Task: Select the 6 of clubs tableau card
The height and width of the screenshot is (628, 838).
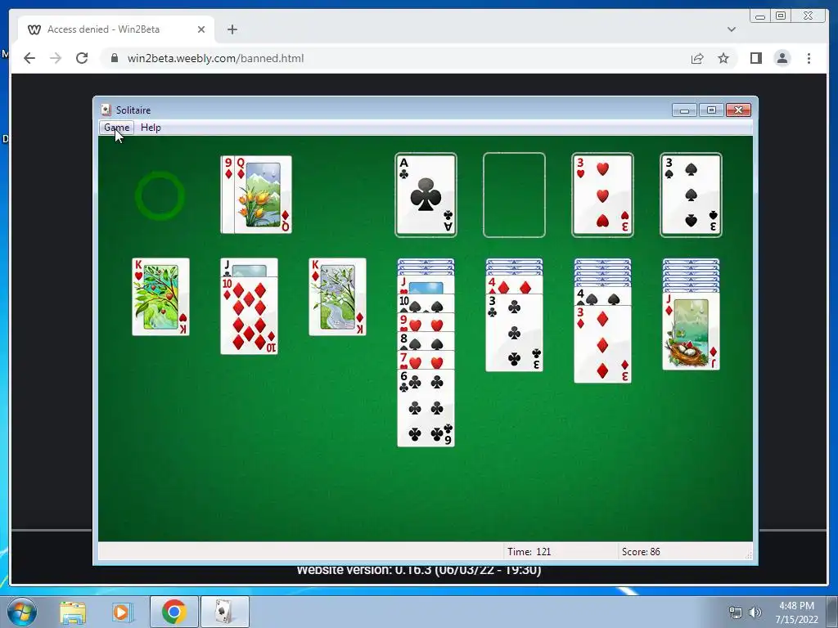Action: point(426,407)
